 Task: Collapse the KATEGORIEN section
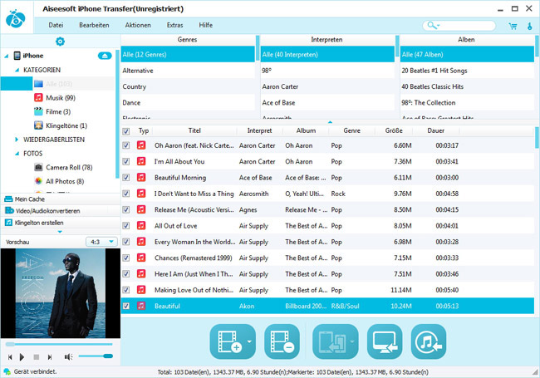point(17,70)
